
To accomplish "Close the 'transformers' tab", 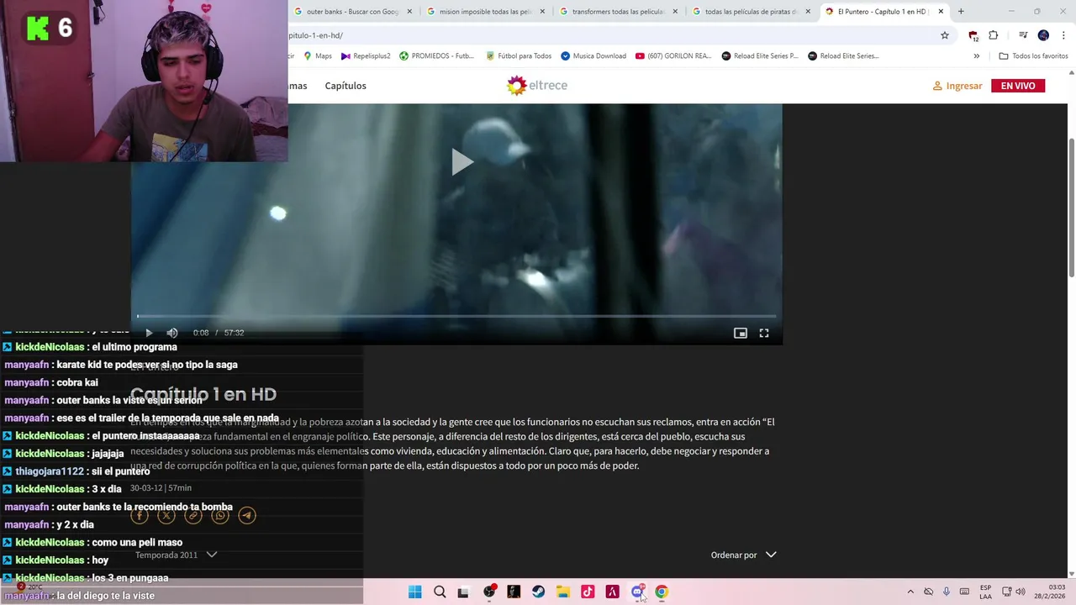I will [675, 12].
